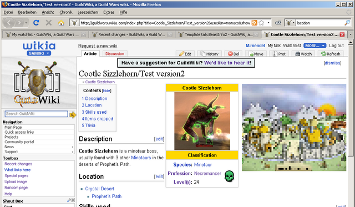Close the Recent changes browser tab
The width and height of the screenshot is (355, 207).
point(170,34)
